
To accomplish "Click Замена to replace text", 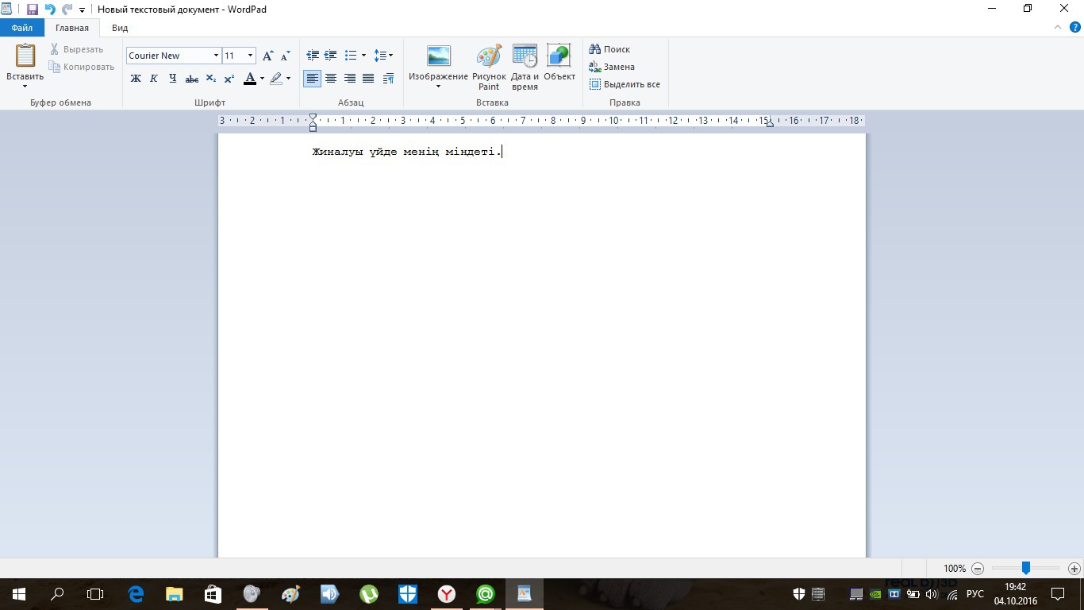I will 612,67.
